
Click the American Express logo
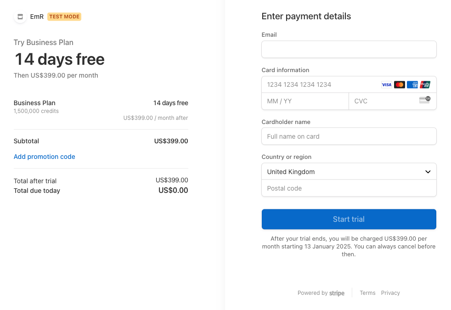tap(412, 85)
